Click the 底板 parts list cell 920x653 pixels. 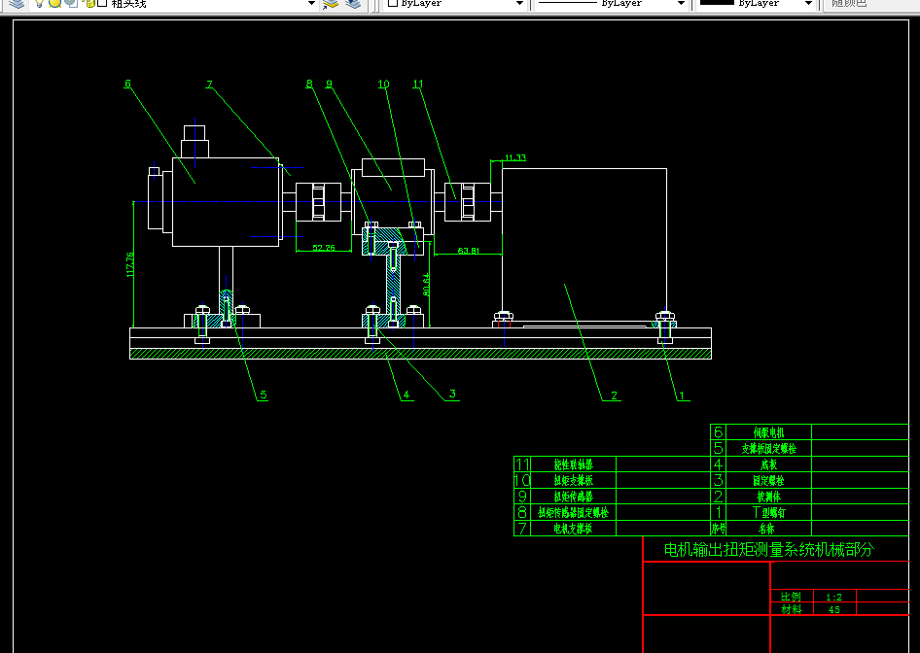pyautogui.click(x=768, y=464)
